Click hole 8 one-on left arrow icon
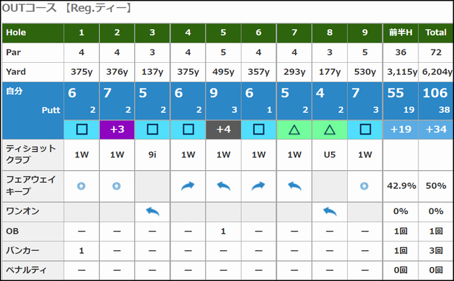Screen dimensions: 454x281 click(x=329, y=211)
